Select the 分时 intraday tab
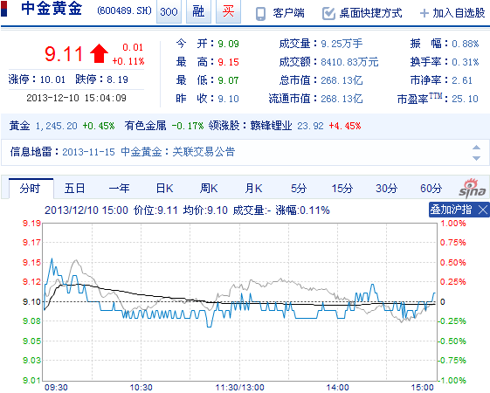Viewport: 490px width, 393px height. coord(31,189)
